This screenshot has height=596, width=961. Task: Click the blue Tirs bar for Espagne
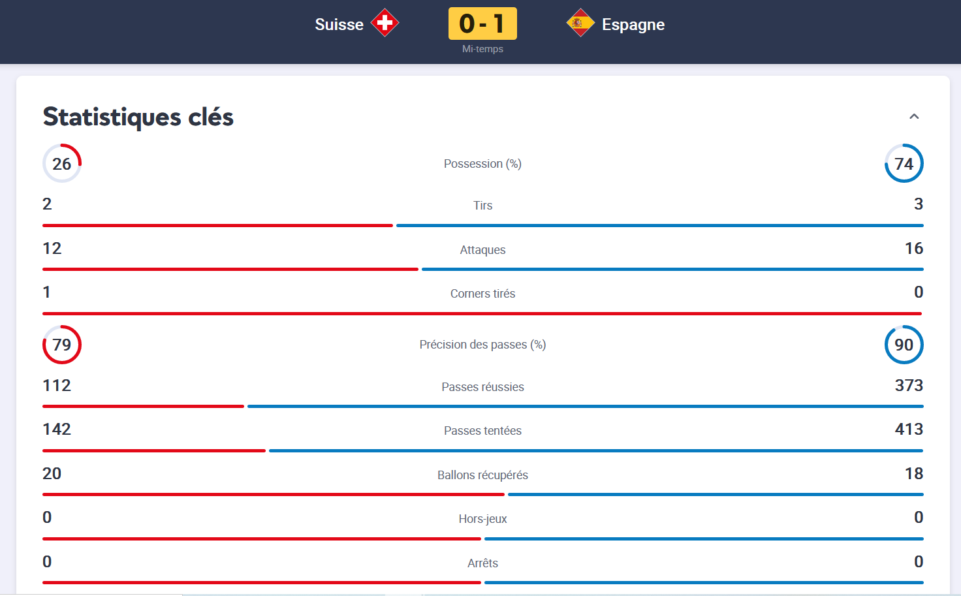(x=660, y=225)
